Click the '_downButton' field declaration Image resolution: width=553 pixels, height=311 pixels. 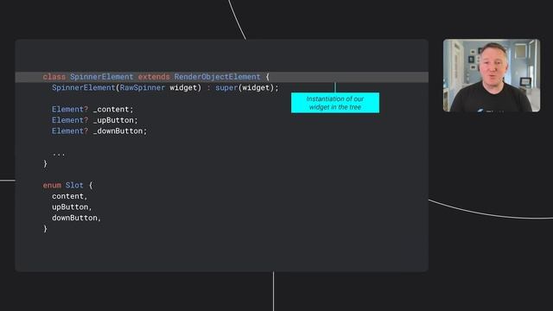click(x=99, y=130)
